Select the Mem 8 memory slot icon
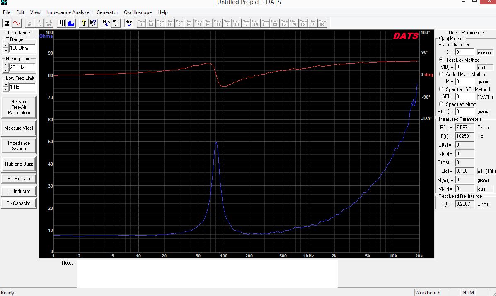496x296 pixels. pyautogui.click(x=208, y=23)
